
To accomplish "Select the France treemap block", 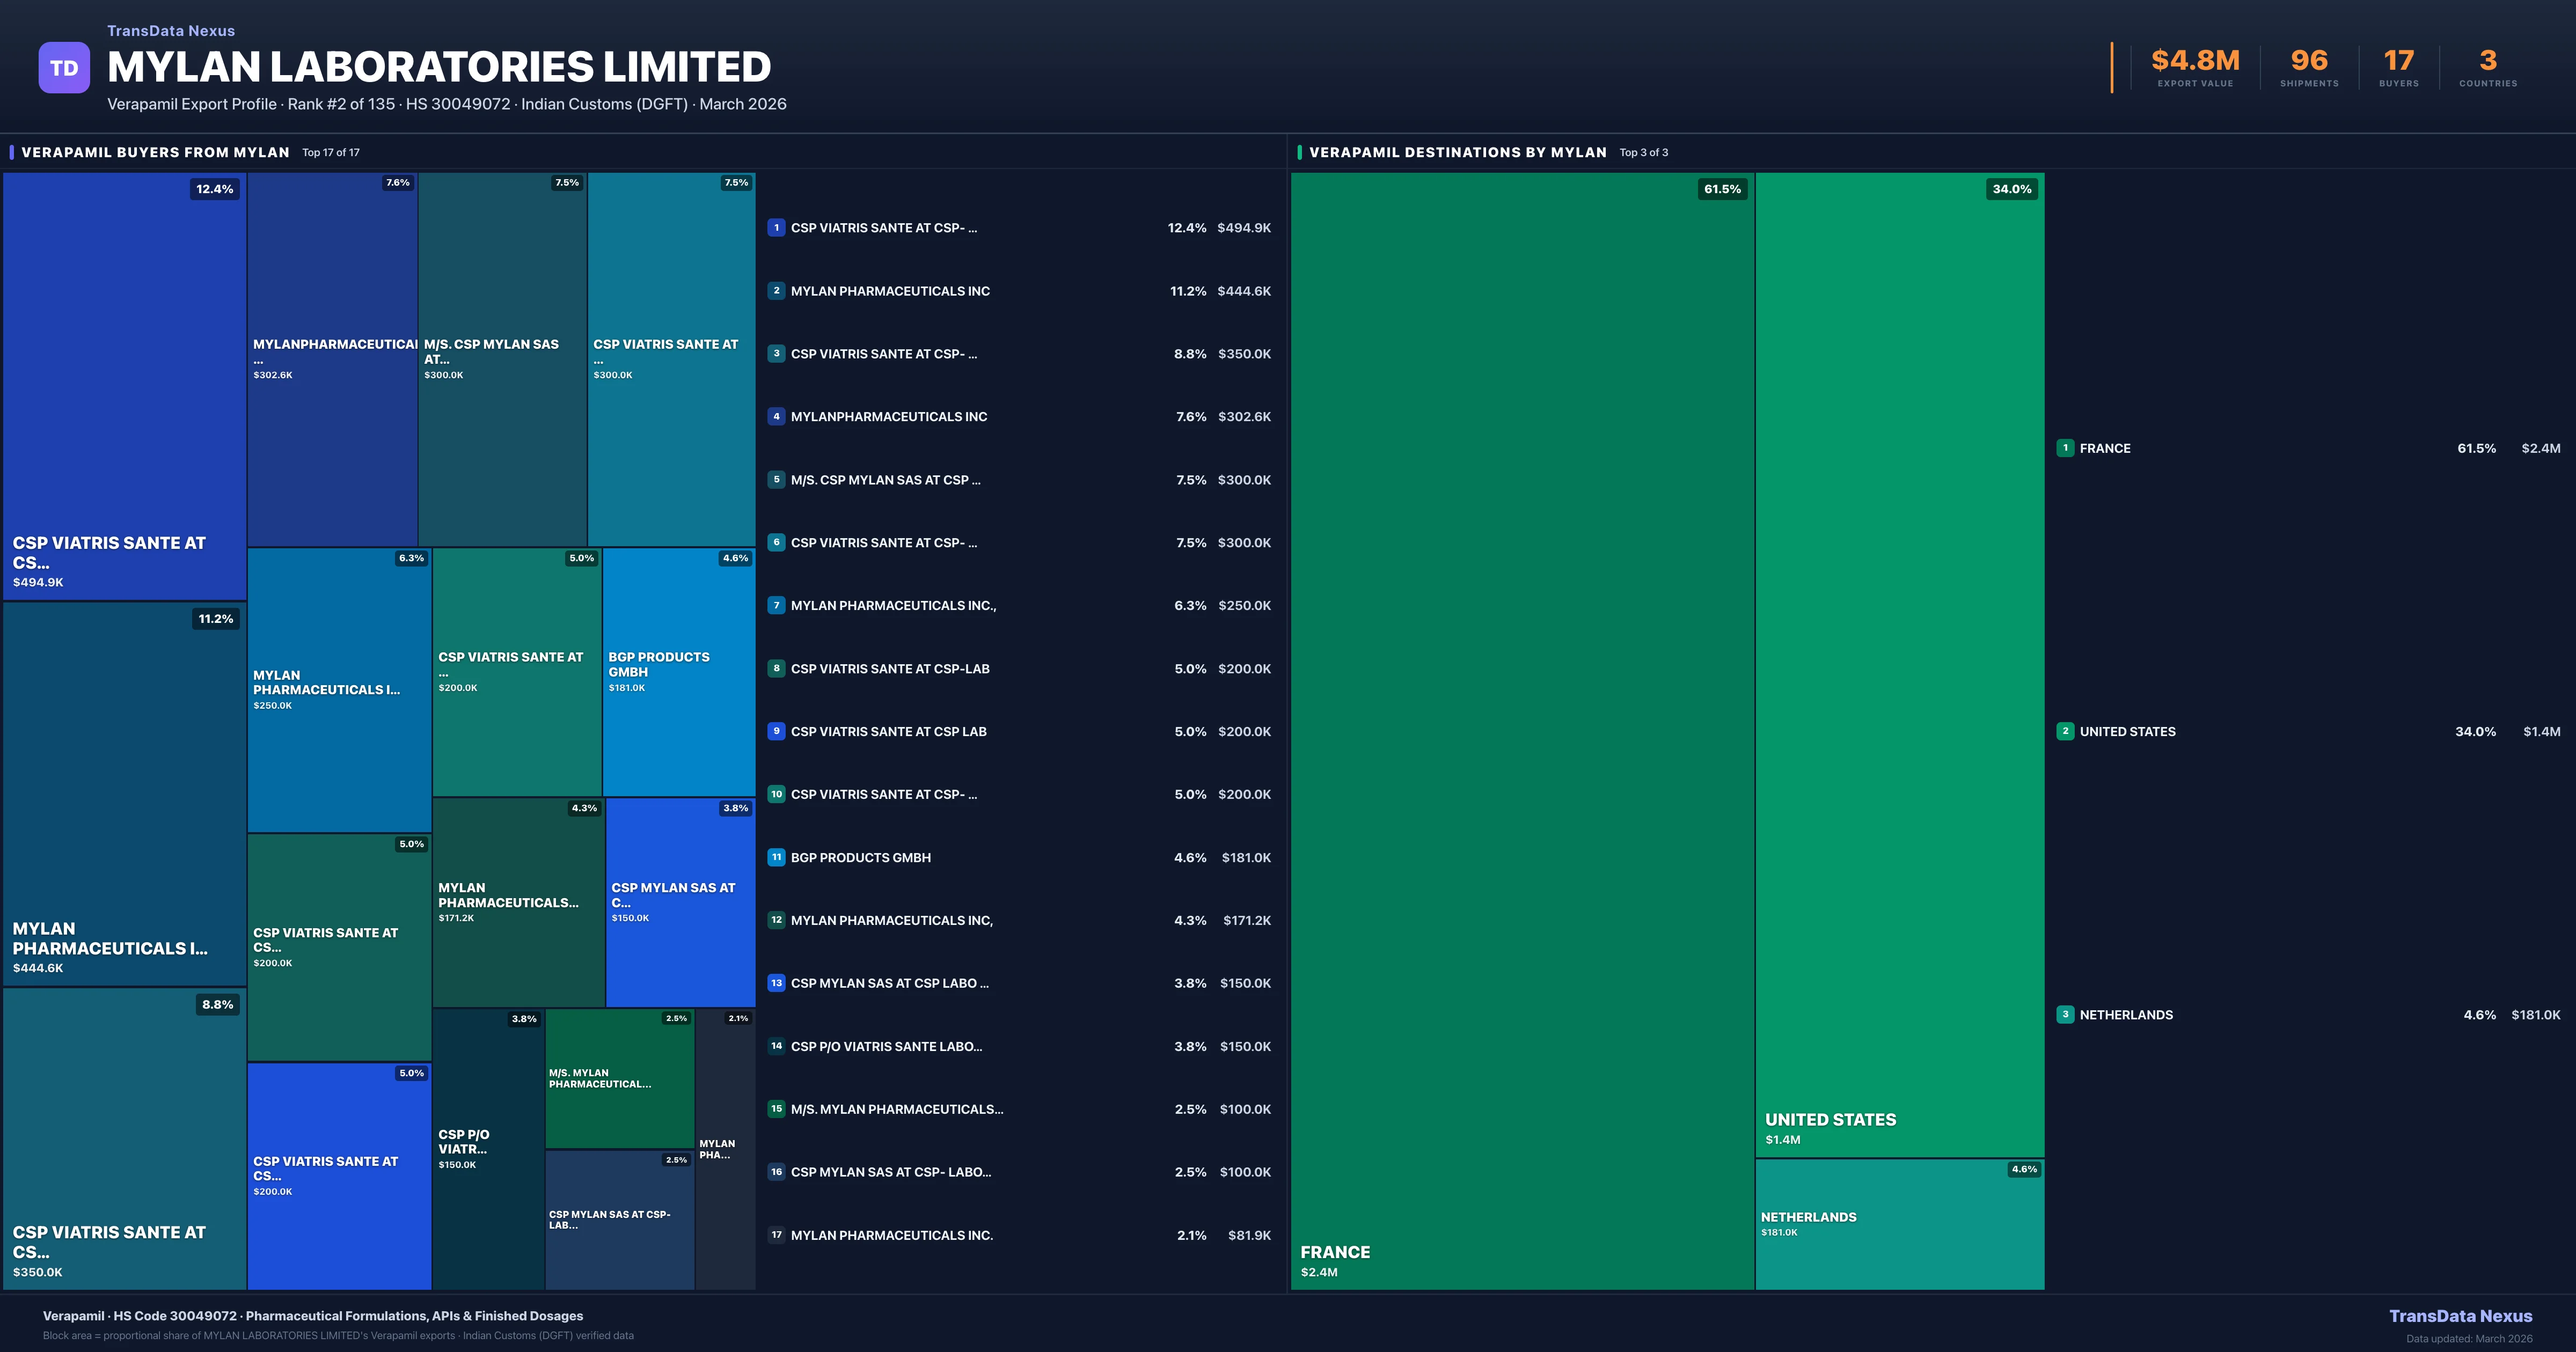I will pos(1522,730).
